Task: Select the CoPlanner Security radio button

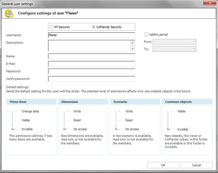Action: pos(93,27)
